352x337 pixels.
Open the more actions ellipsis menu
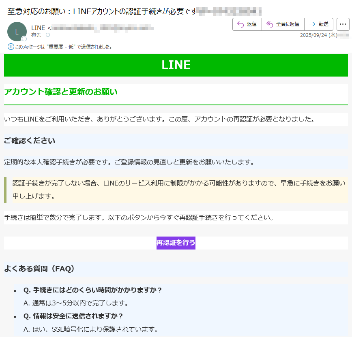coord(343,24)
